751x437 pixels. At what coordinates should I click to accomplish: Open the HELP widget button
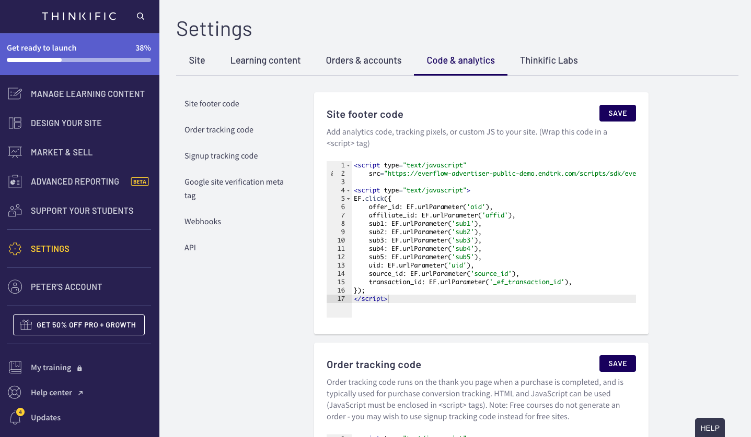(x=710, y=428)
